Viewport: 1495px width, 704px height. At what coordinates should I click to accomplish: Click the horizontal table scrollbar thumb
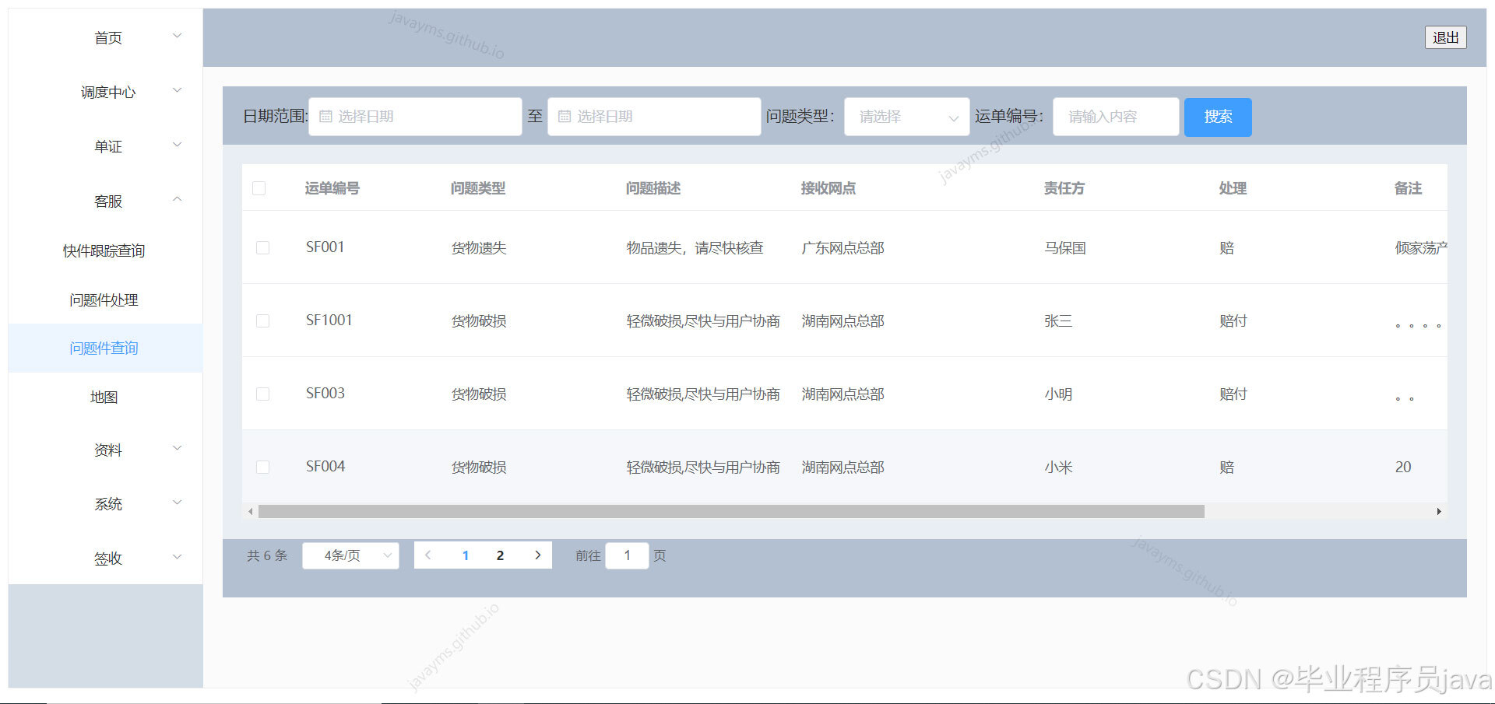coord(731,511)
